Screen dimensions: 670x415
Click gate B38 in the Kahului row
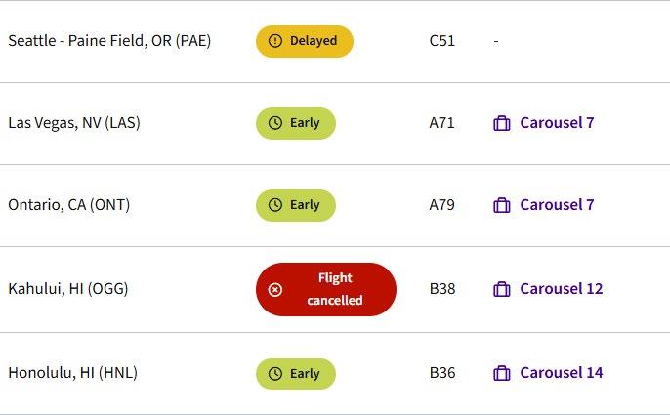click(442, 289)
